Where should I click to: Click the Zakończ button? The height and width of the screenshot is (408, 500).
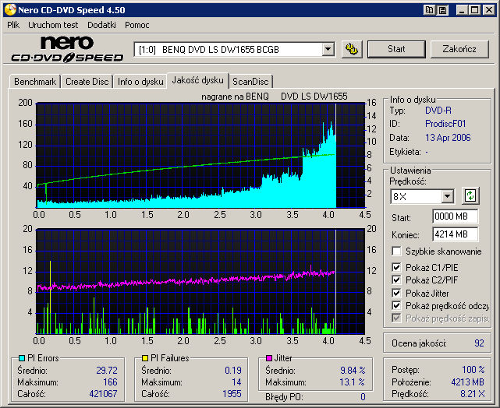coord(459,49)
